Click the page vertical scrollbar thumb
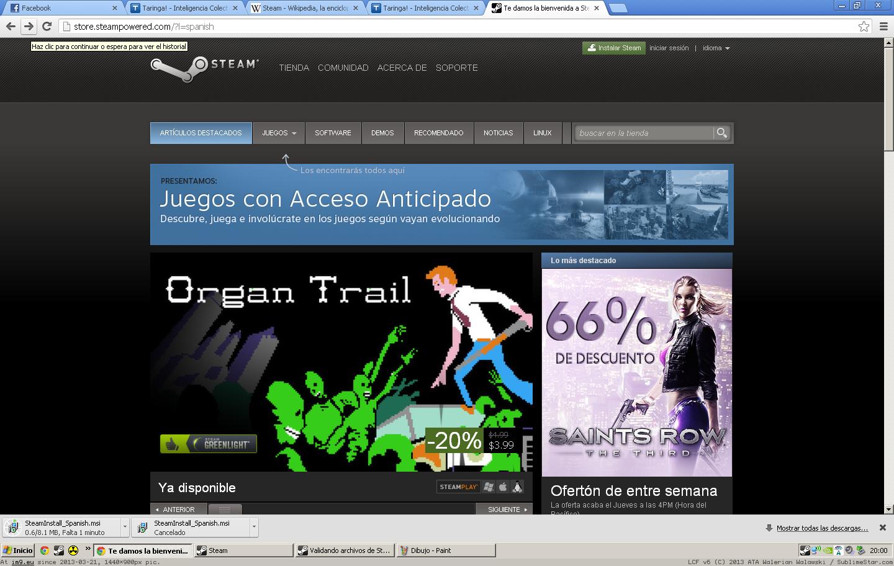Screen dimensions: 894x566 click(888, 98)
